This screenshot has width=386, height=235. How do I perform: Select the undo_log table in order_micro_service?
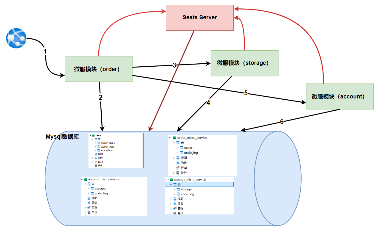pos(191,153)
